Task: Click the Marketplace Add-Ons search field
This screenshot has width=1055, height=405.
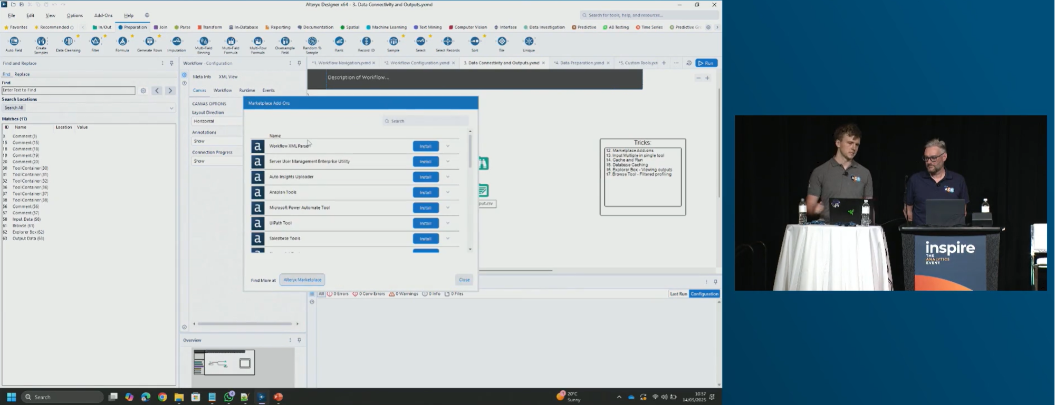Action: [425, 121]
